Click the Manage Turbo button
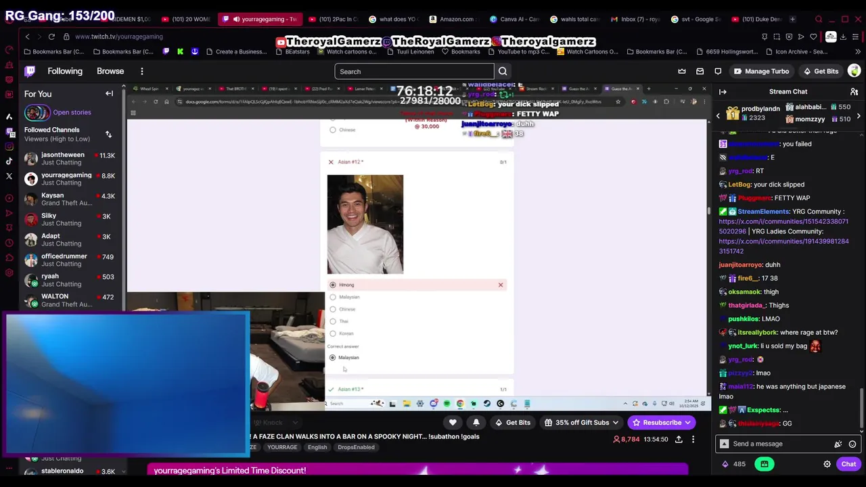Screen dimensions: 866x487 [761, 71]
